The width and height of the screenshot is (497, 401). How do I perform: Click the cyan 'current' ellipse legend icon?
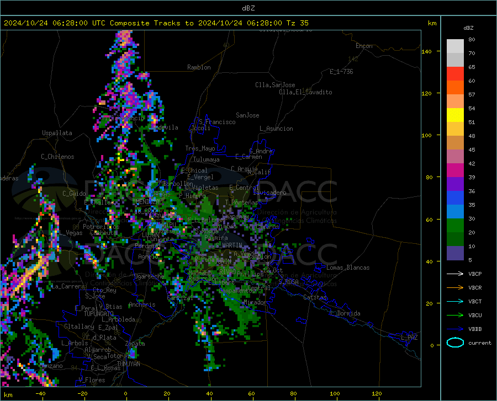(455, 343)
